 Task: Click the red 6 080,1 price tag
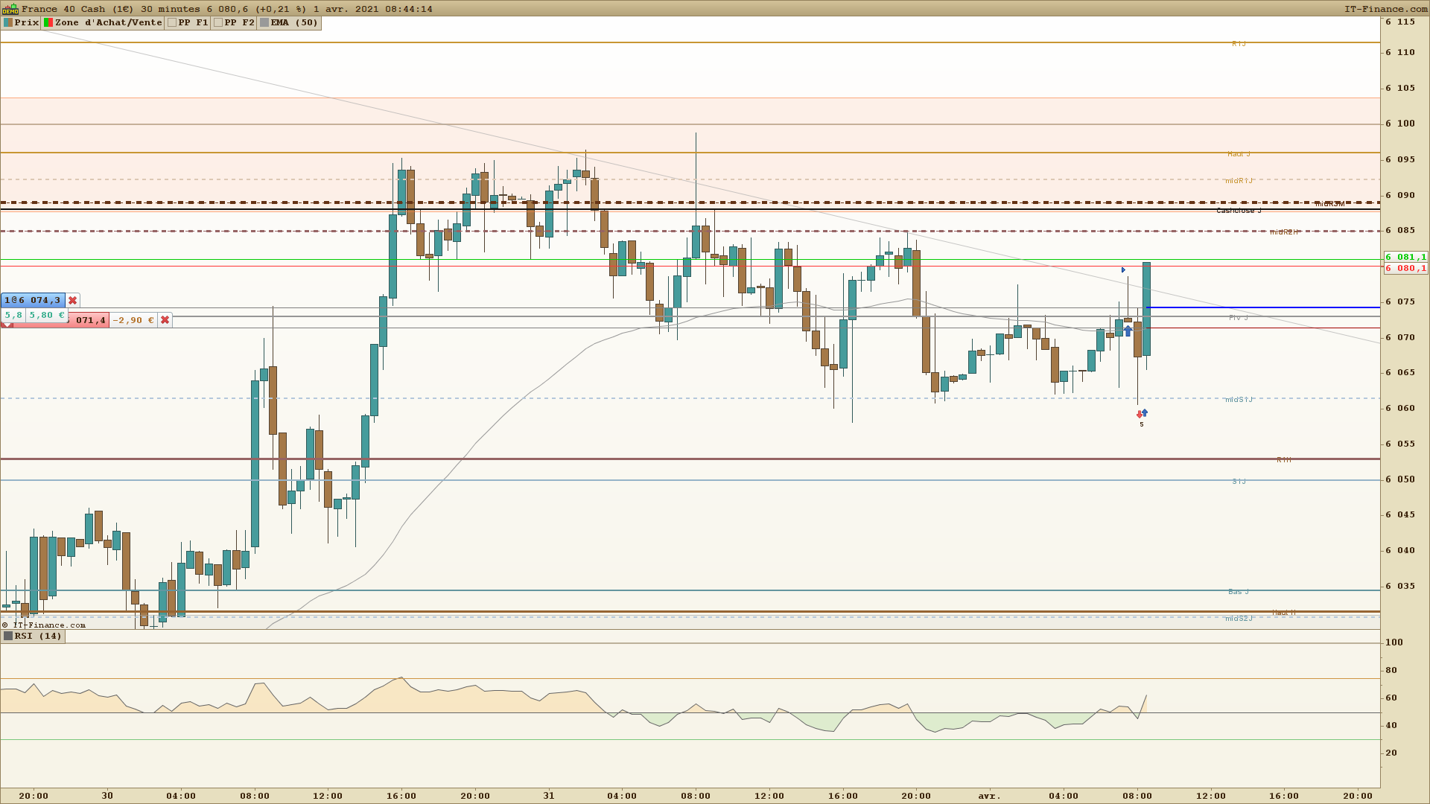pyautogui.click(x=1405, y=269)
